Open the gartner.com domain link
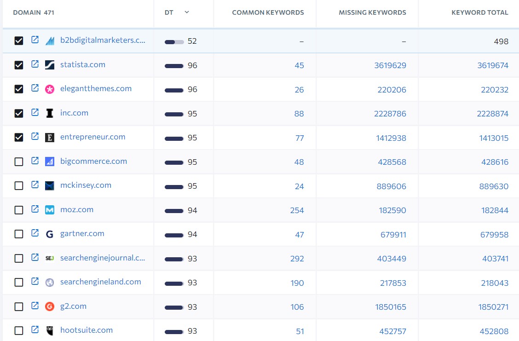 (82, 234)
